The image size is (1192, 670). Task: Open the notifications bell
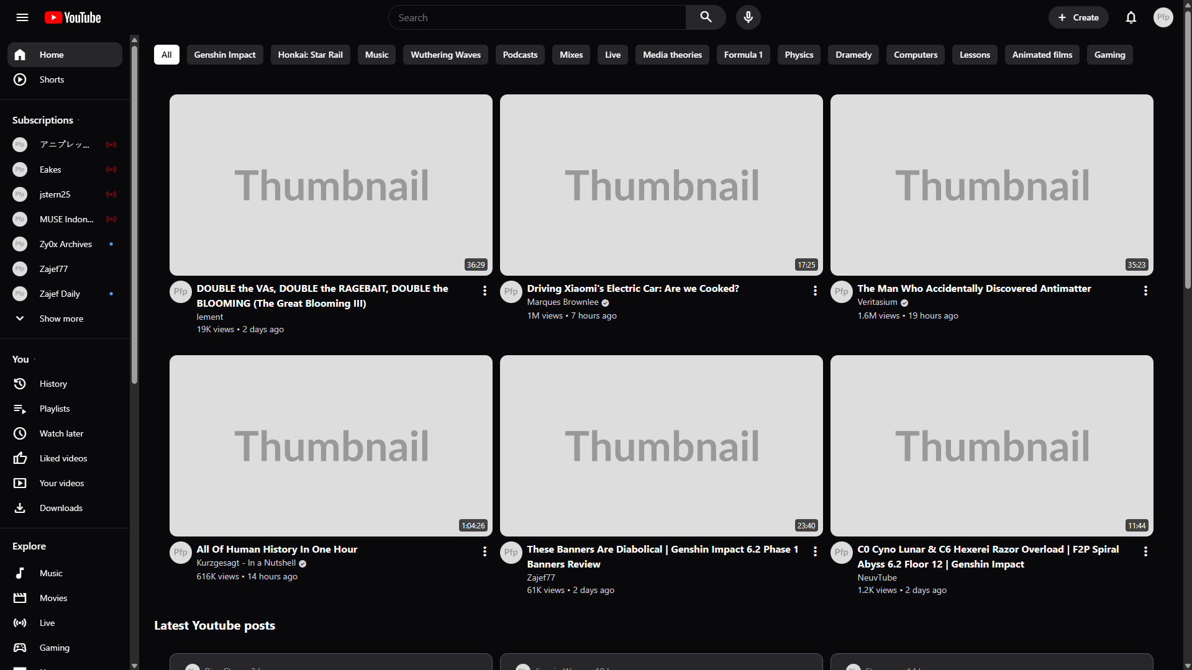click(x=1131, y=17)
